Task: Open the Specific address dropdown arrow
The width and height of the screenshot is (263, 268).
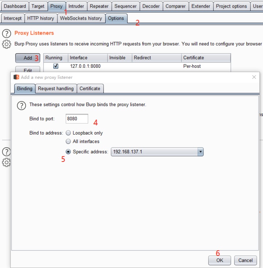Action: coord(200,152)
